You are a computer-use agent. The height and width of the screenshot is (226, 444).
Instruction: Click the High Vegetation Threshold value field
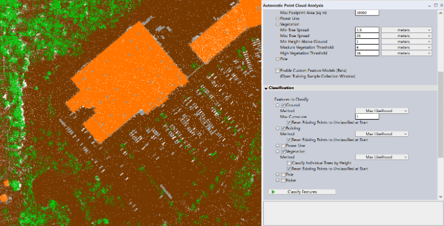point(367,53)
